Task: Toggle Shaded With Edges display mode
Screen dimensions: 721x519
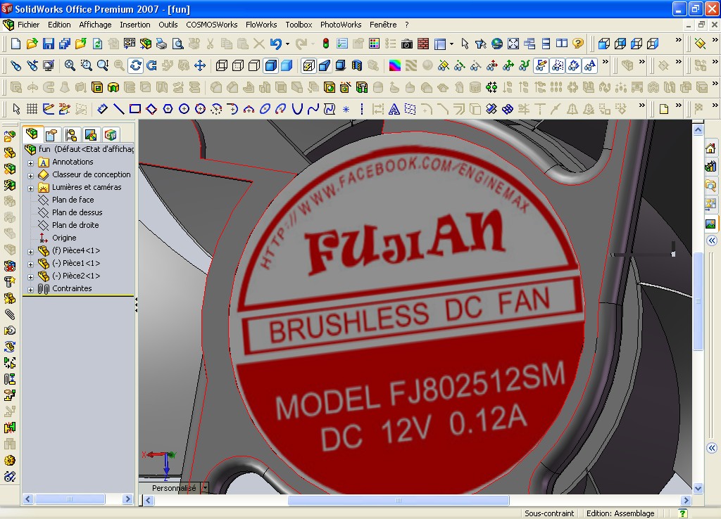Action: tap(271, 65)
